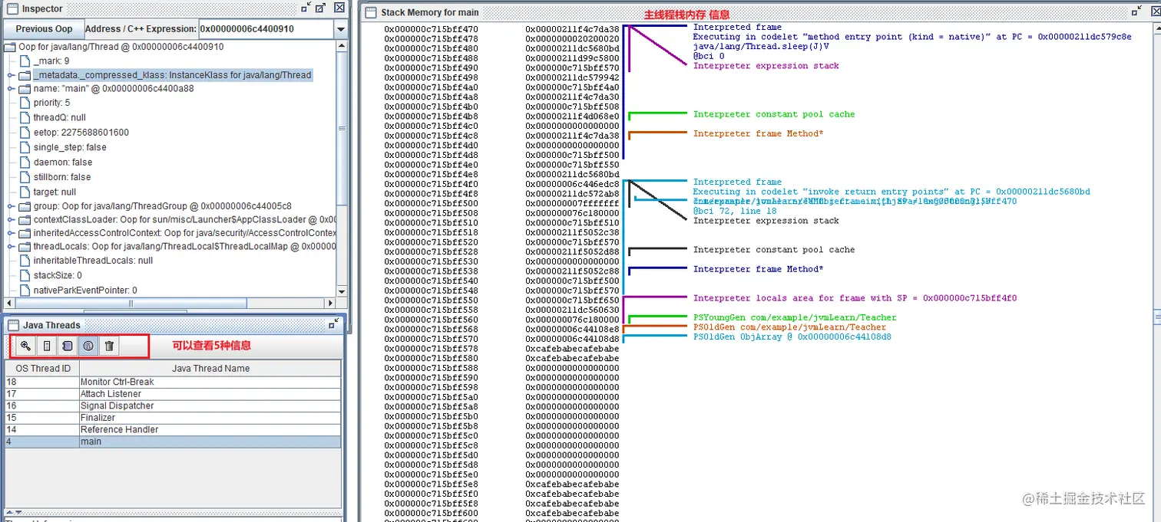Select the stillborn: false tree row

coord(61,177)
